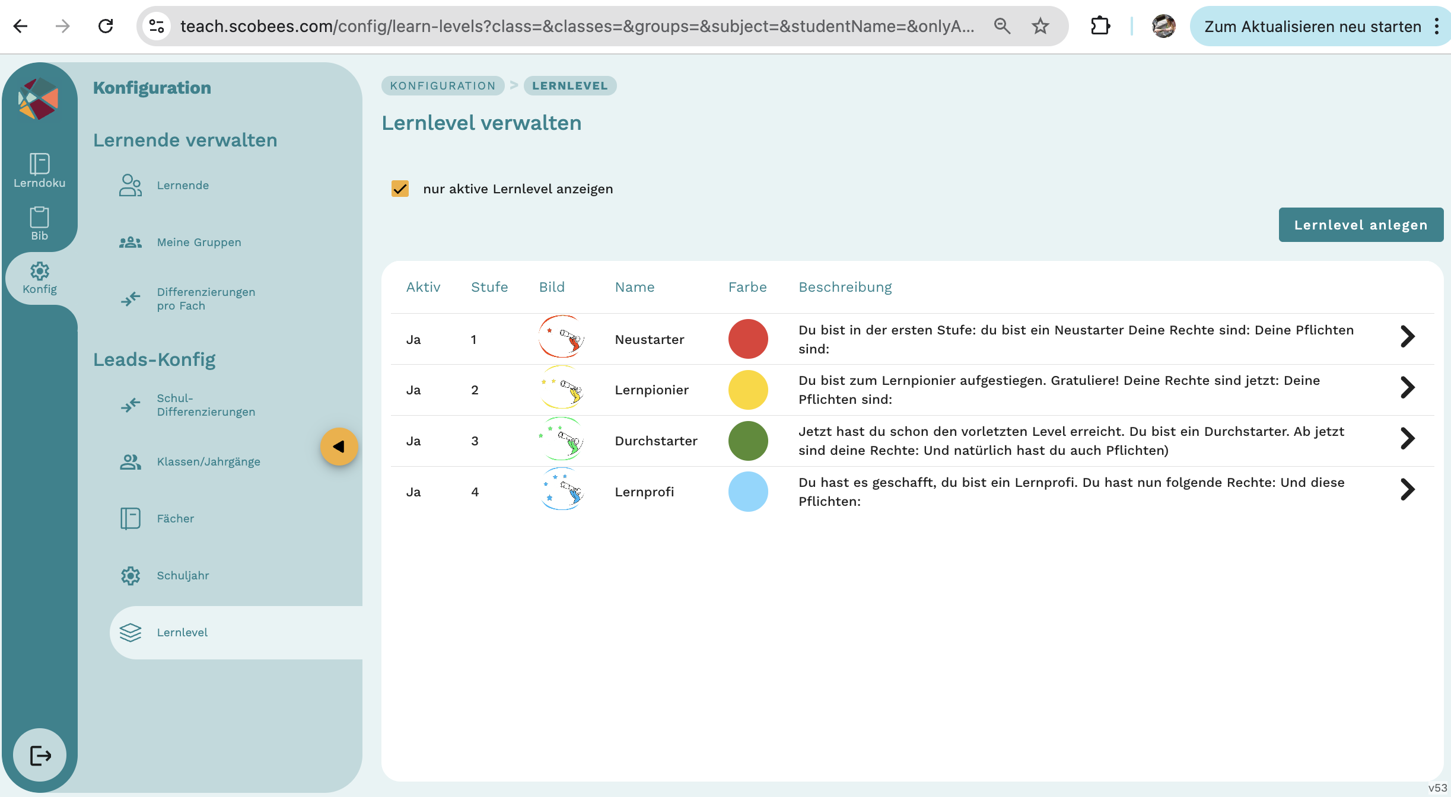This screenshot has width=1451, height=797.
Task: Click the green Durchstarter color swatch
Action: coord(748,441)
